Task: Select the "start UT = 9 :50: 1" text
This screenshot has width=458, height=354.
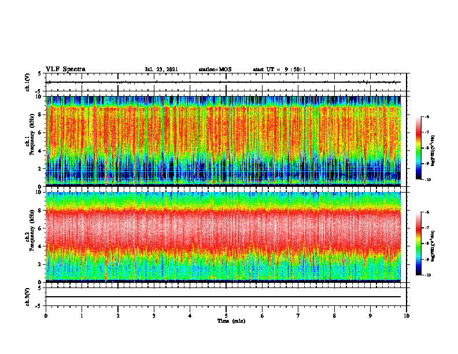Action: pyautogui.click(x=279, y=69)
